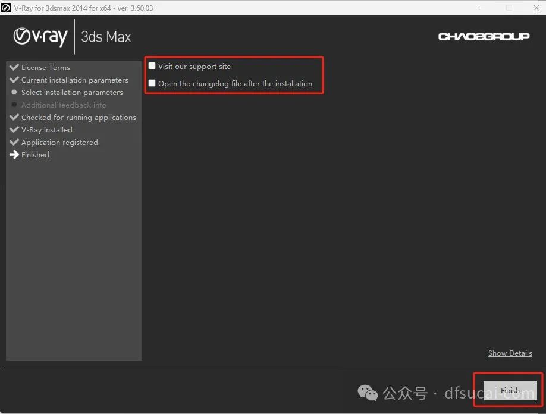546x414 pixels.
Task: Select the Finished step text
Action: [x=35, y=154]
